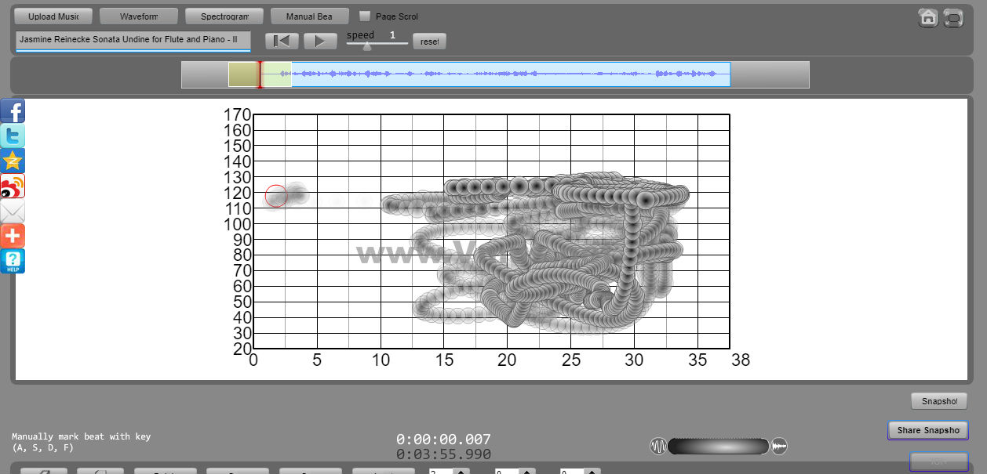Click the Share Snapshot button
The image size is (987, 474).
click(x=928, y=430)
